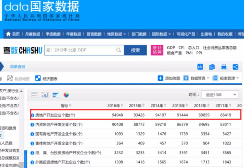Click the info icon beside 房地产开发企业个数
The height and width of the screenshot is (168, 244).
[x=32, y=115]
